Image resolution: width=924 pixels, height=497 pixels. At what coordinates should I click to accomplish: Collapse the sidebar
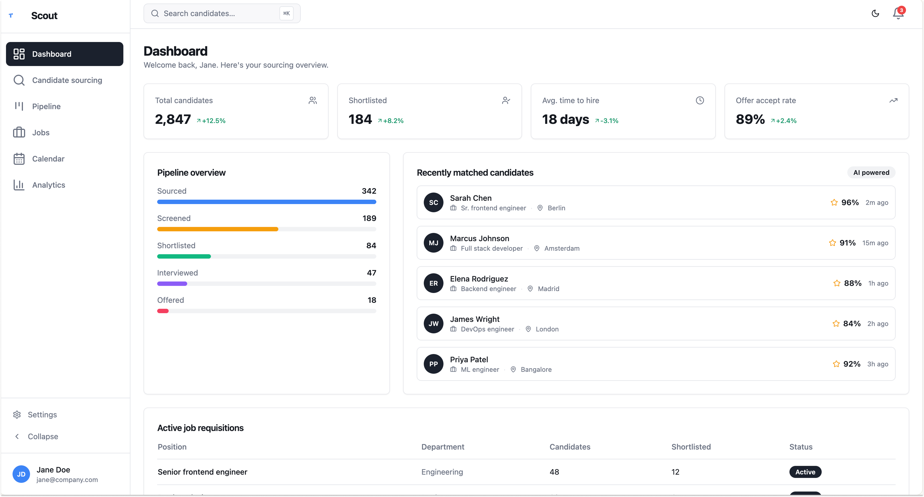click(43, 436)
